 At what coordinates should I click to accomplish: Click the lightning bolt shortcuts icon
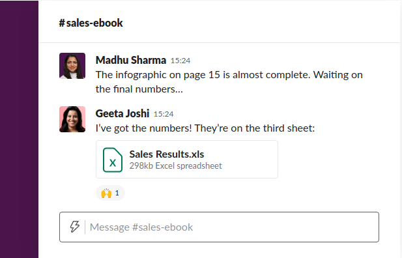pyautogui.click(x=75, y=227)
